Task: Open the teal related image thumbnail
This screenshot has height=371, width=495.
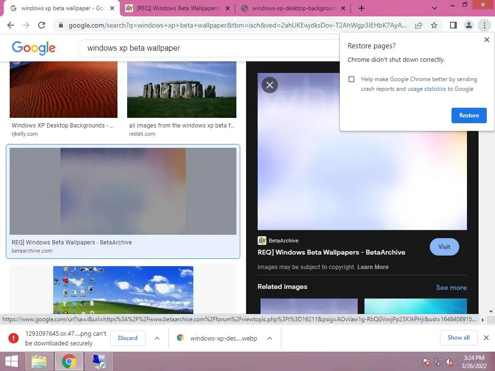Action: 415,306
